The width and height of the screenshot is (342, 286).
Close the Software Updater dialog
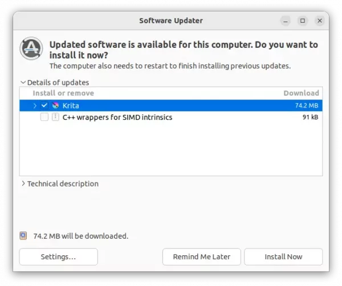(319, 21)
